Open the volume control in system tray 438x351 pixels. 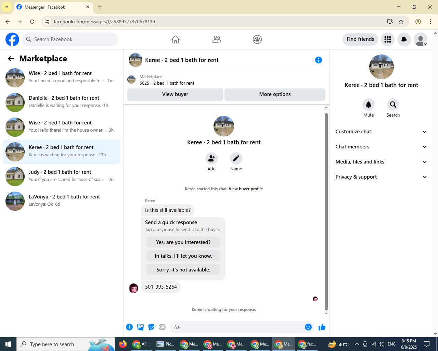point(382,344)
